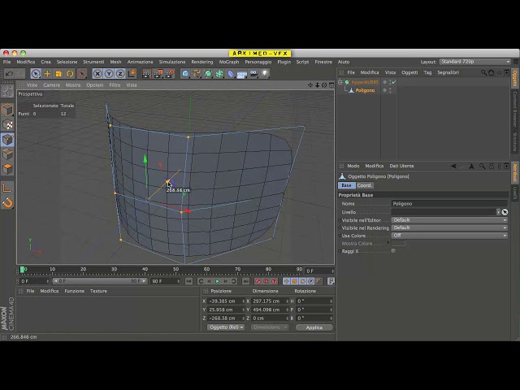Open the Layout Standard 720p dropdown
The height and width of the screenshot is (390, 520).
click(x=474, y=62)
